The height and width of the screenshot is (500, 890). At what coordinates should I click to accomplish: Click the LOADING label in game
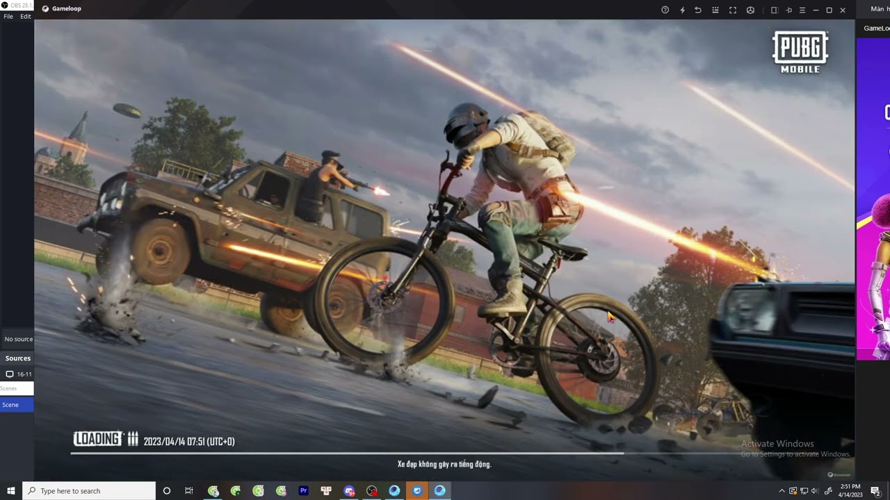point(98,438)
